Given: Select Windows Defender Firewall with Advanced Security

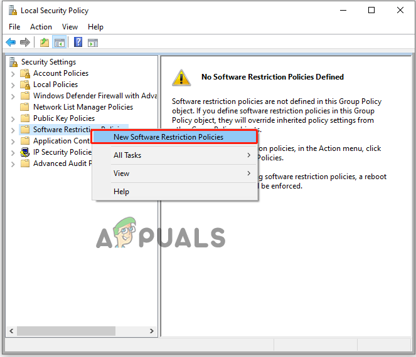Looking at the screenshot, I should [x=95, y=96].
